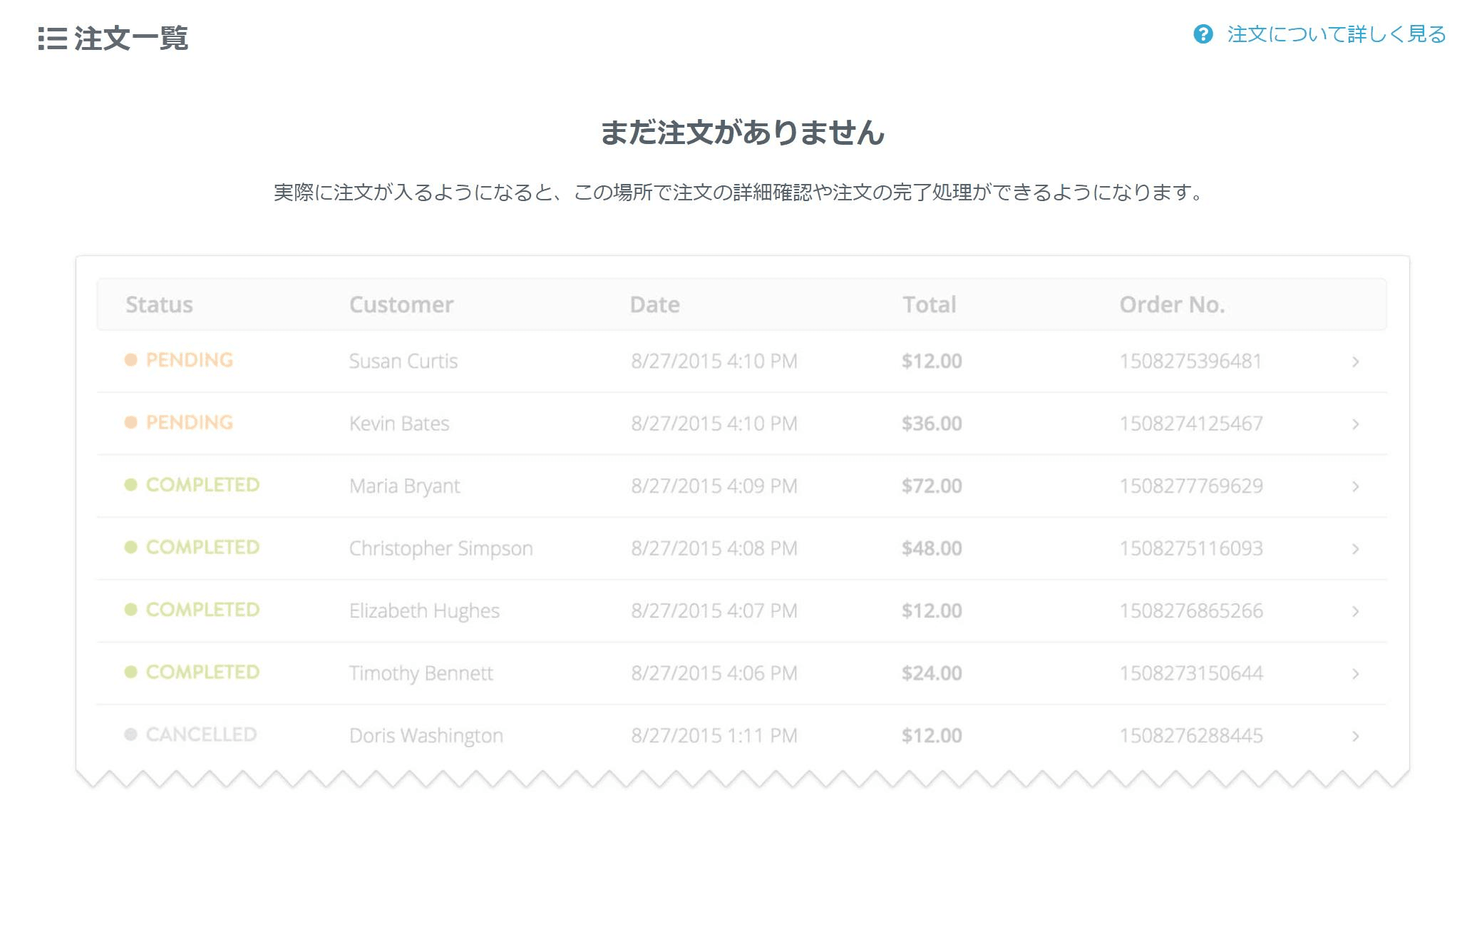Click orange dot on Susan Curtis order
Image resolution: width=1467 pixels, height=947 pixels.
pos(130,360)
